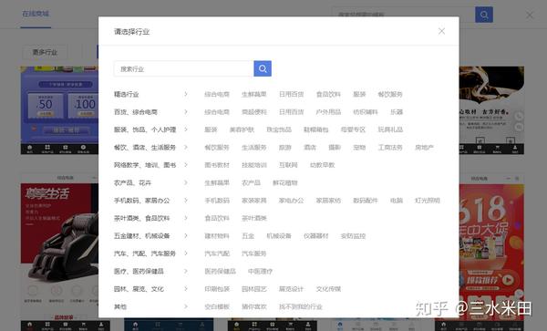Screen dimensions: 547x331
Task: Expand the 医疗、医药保健品 chevron
Action: coord(186,271)
